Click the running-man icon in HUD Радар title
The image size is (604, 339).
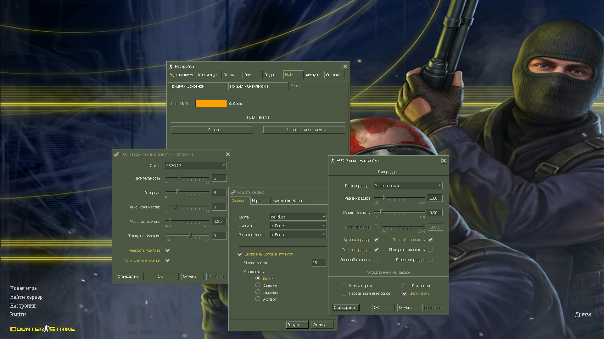tap(333, 161)
